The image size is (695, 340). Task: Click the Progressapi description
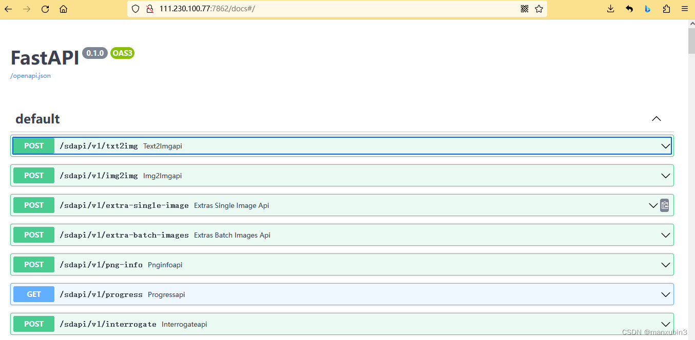click(x=166, y=294)
